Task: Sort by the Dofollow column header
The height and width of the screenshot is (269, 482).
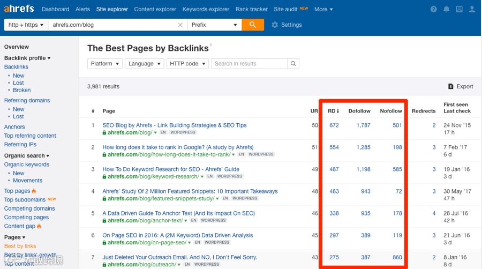Action: point(359,111)
